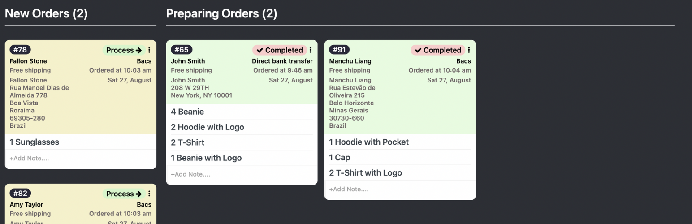Add a note to John Smith's order
The height and width of the screenshot is (224, 692).
pyautogui.click(x=190, y=174)
